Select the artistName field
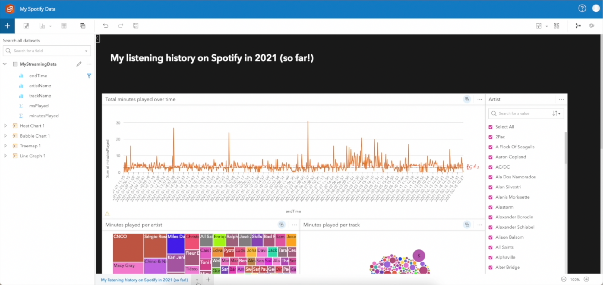The height and width of the screenshot is (285, 603). [x=40, y=86]
